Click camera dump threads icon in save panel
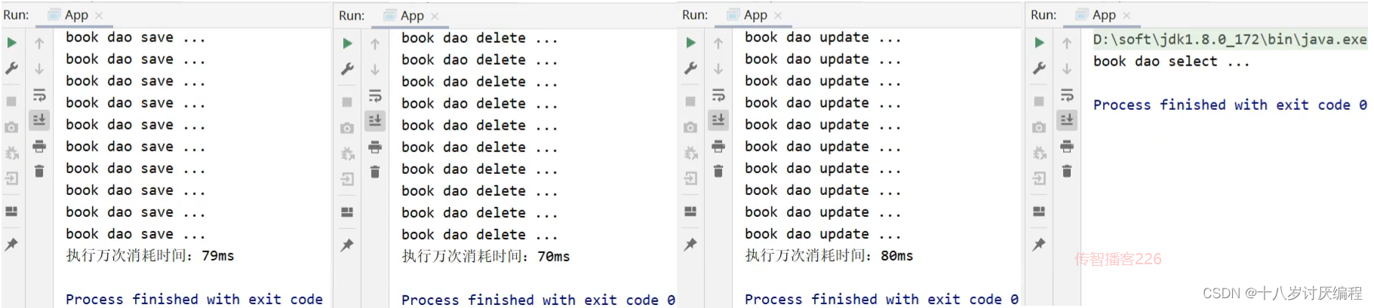 (11, 128)
